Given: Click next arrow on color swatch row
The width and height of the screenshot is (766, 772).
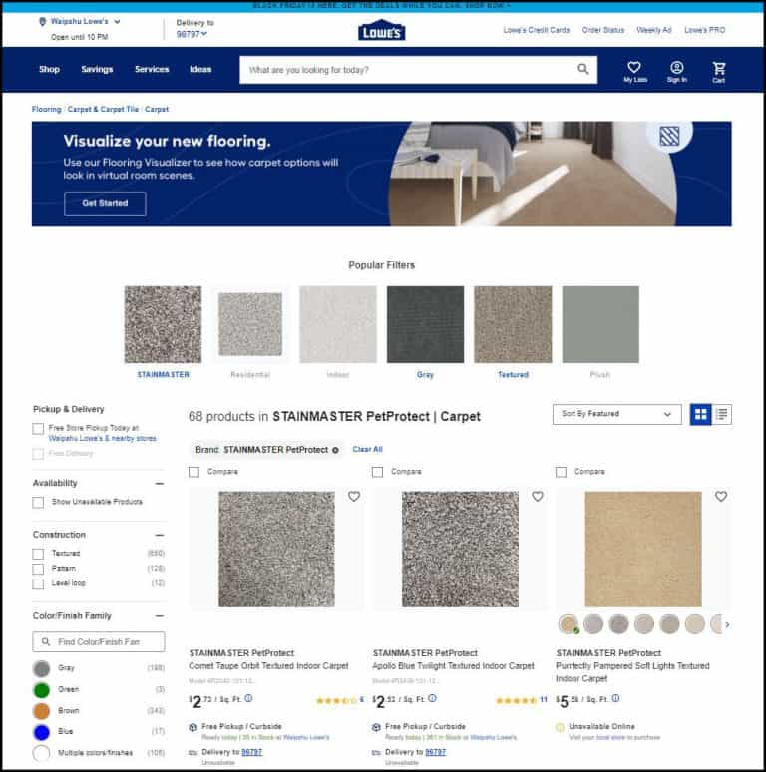Looking at the screenshot, I should click(x=727, y=624).
